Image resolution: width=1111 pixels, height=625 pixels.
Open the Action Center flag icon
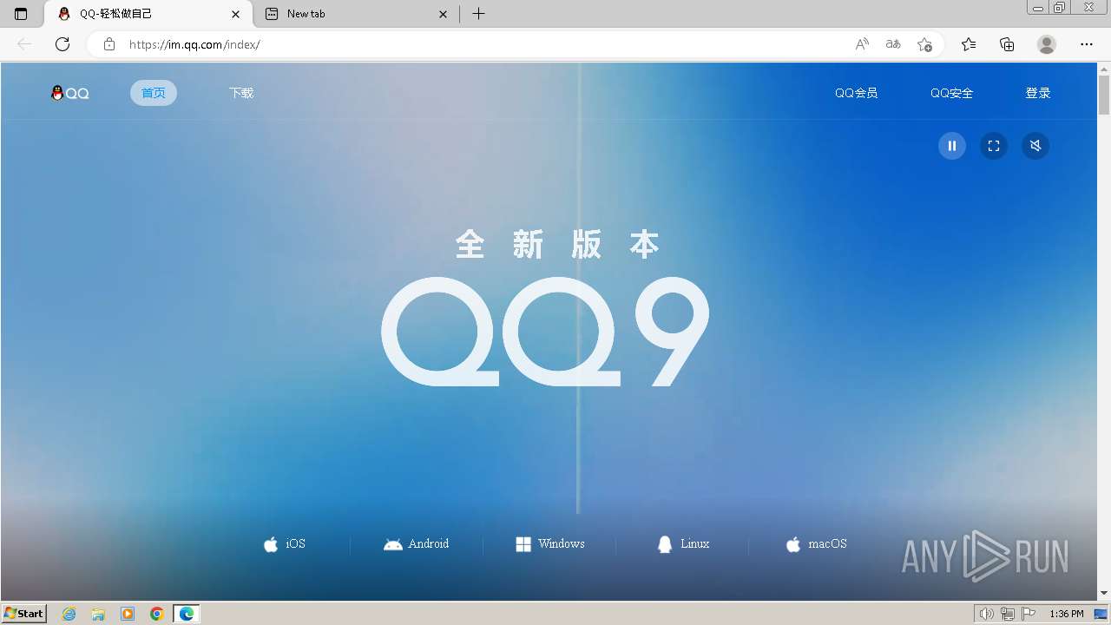1029,614
